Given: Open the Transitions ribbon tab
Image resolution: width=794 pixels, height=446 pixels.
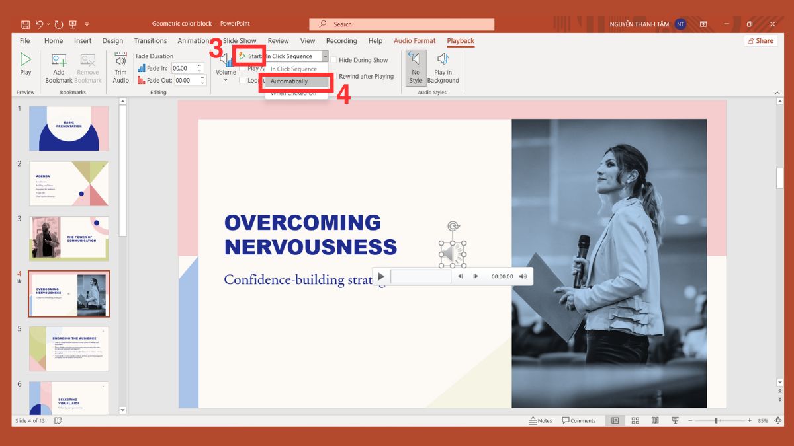Looking at the screenshot, I should click(150, 41).
